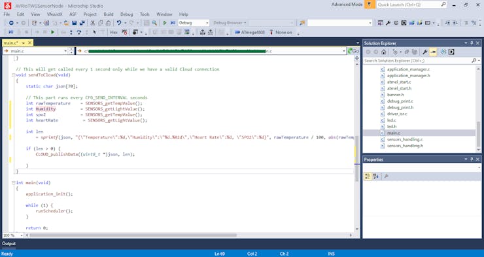Click the Undo arrow icon

coord(119,23)
